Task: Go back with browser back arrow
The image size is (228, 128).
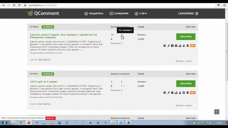Action: [4, 5]
